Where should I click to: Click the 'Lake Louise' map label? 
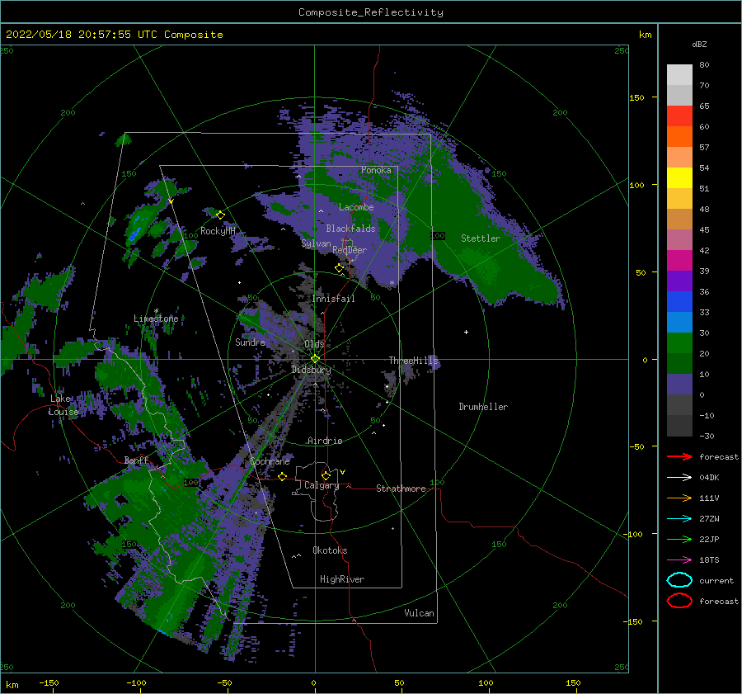tap(63, 405)
